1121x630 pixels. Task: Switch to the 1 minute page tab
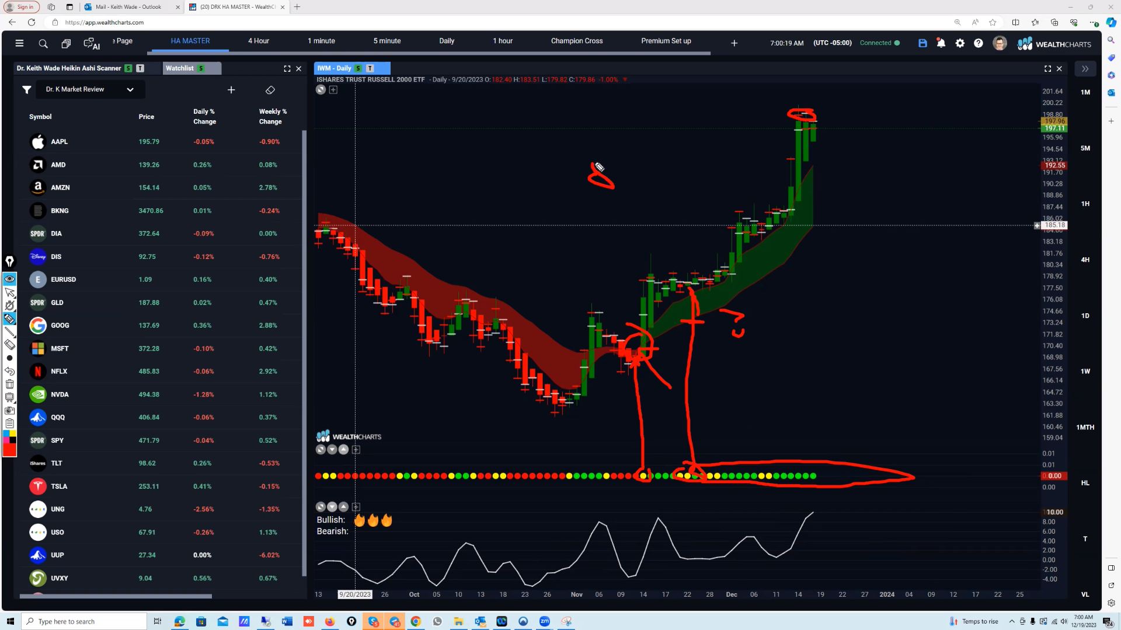(x=322, y=41)
